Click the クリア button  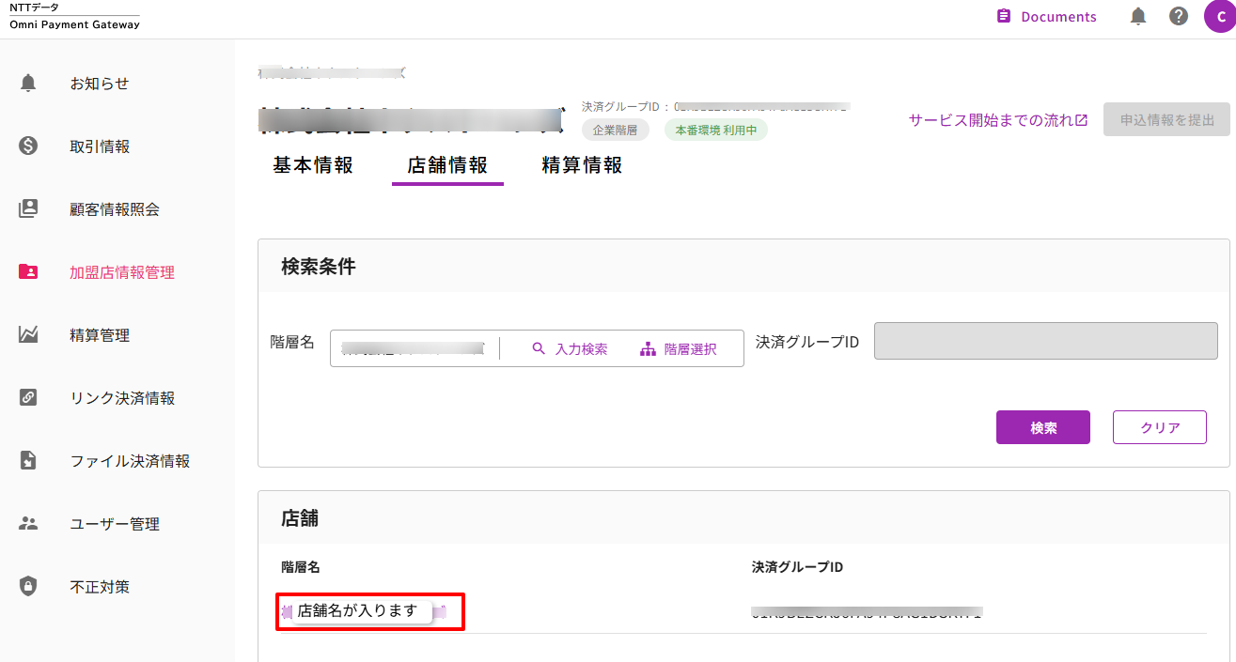[1160, 427]
